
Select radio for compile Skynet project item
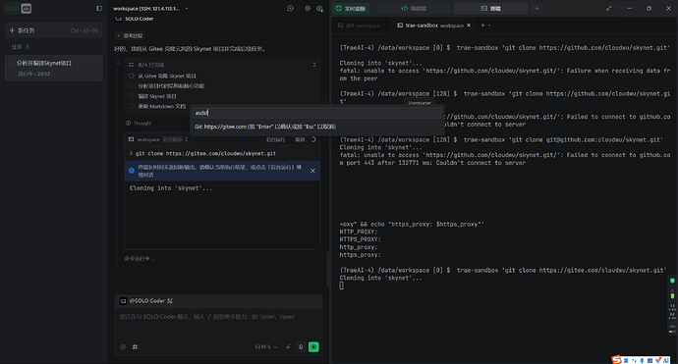[x=132, y=96]
